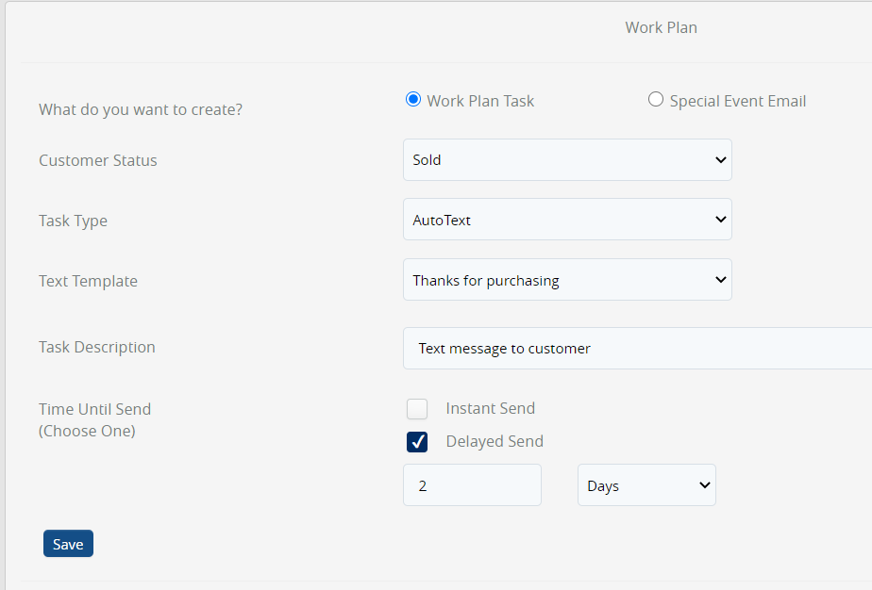Click the Task Type field label

73,221
